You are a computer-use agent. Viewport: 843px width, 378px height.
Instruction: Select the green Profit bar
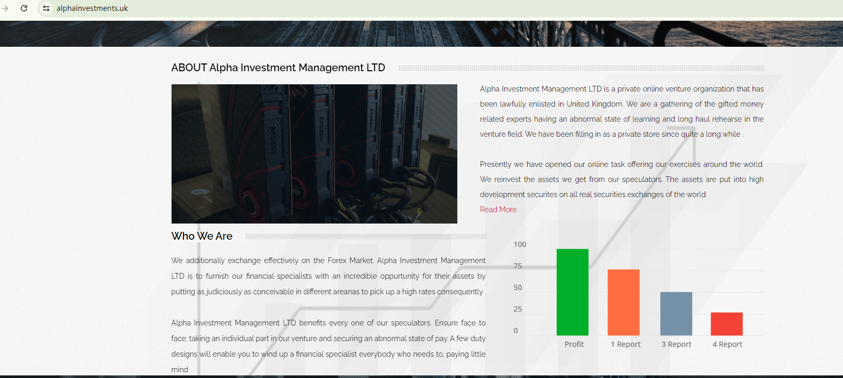(x=572, y=292)
